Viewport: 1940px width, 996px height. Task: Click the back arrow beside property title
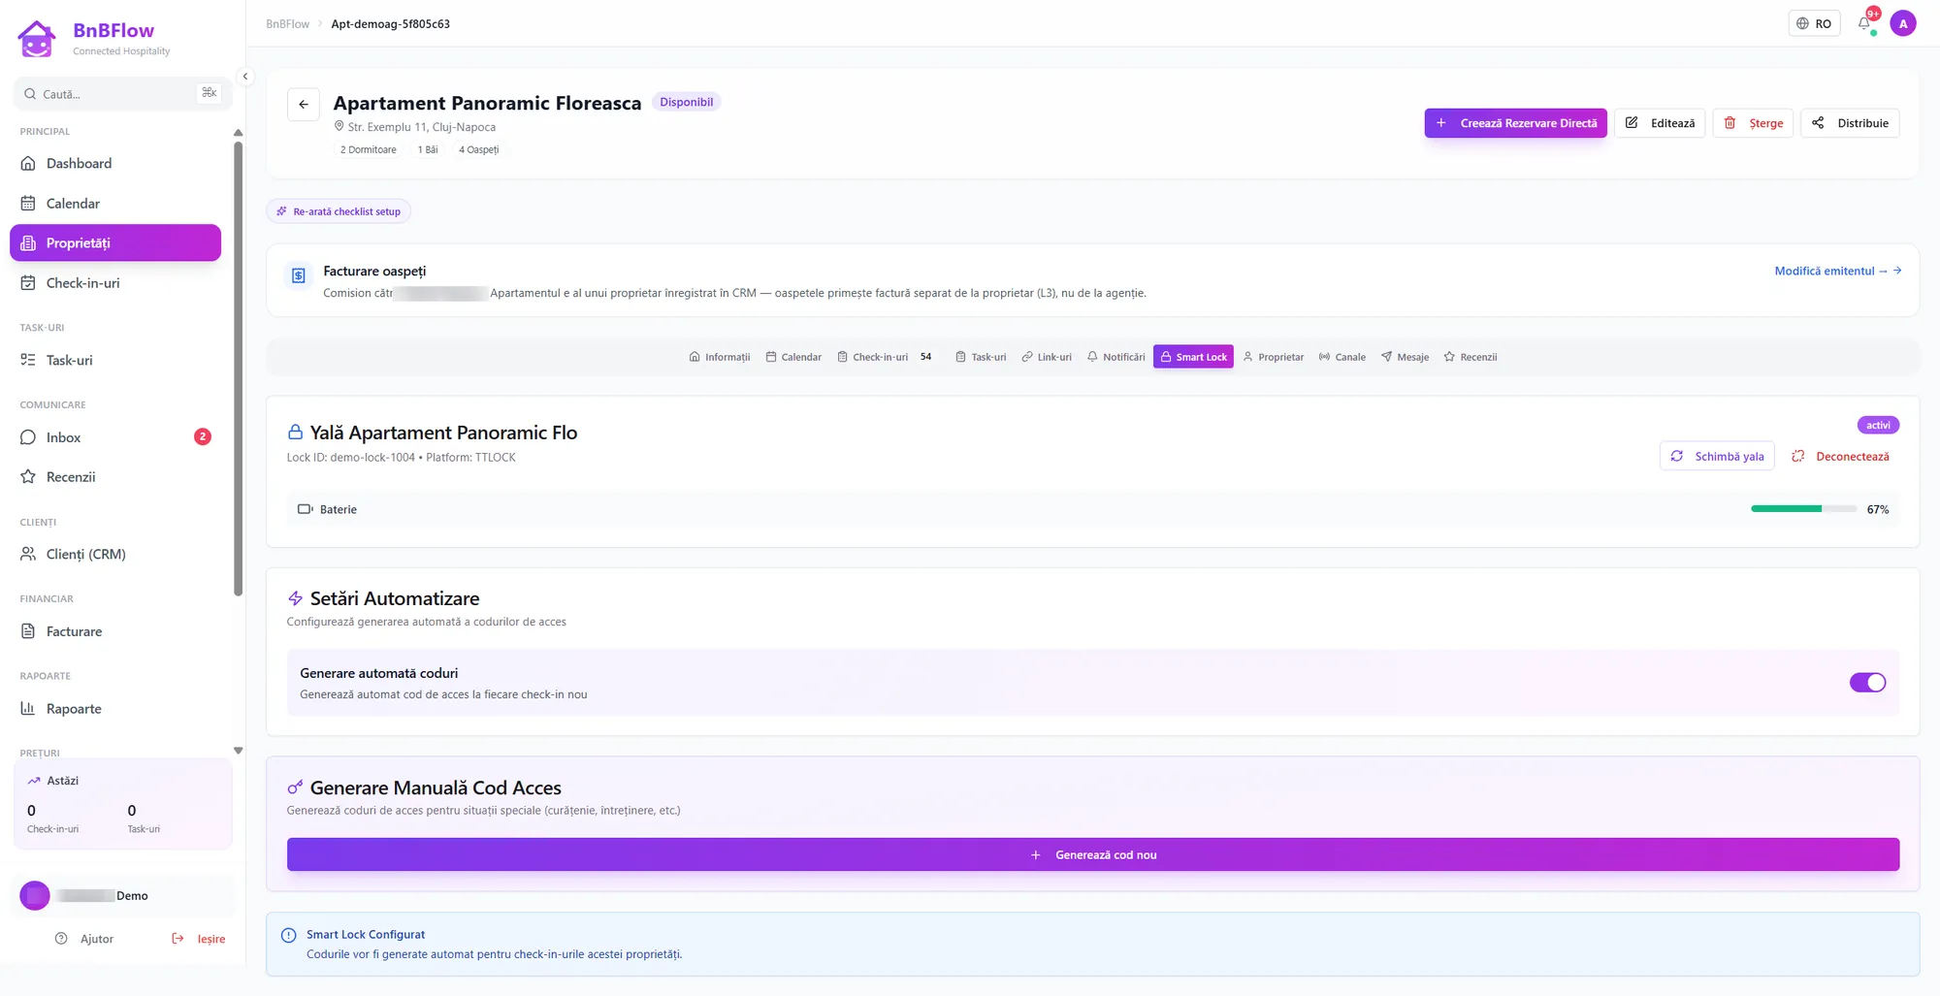304,105
